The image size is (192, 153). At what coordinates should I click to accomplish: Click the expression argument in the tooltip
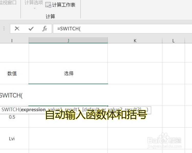(x=33, y=110)
